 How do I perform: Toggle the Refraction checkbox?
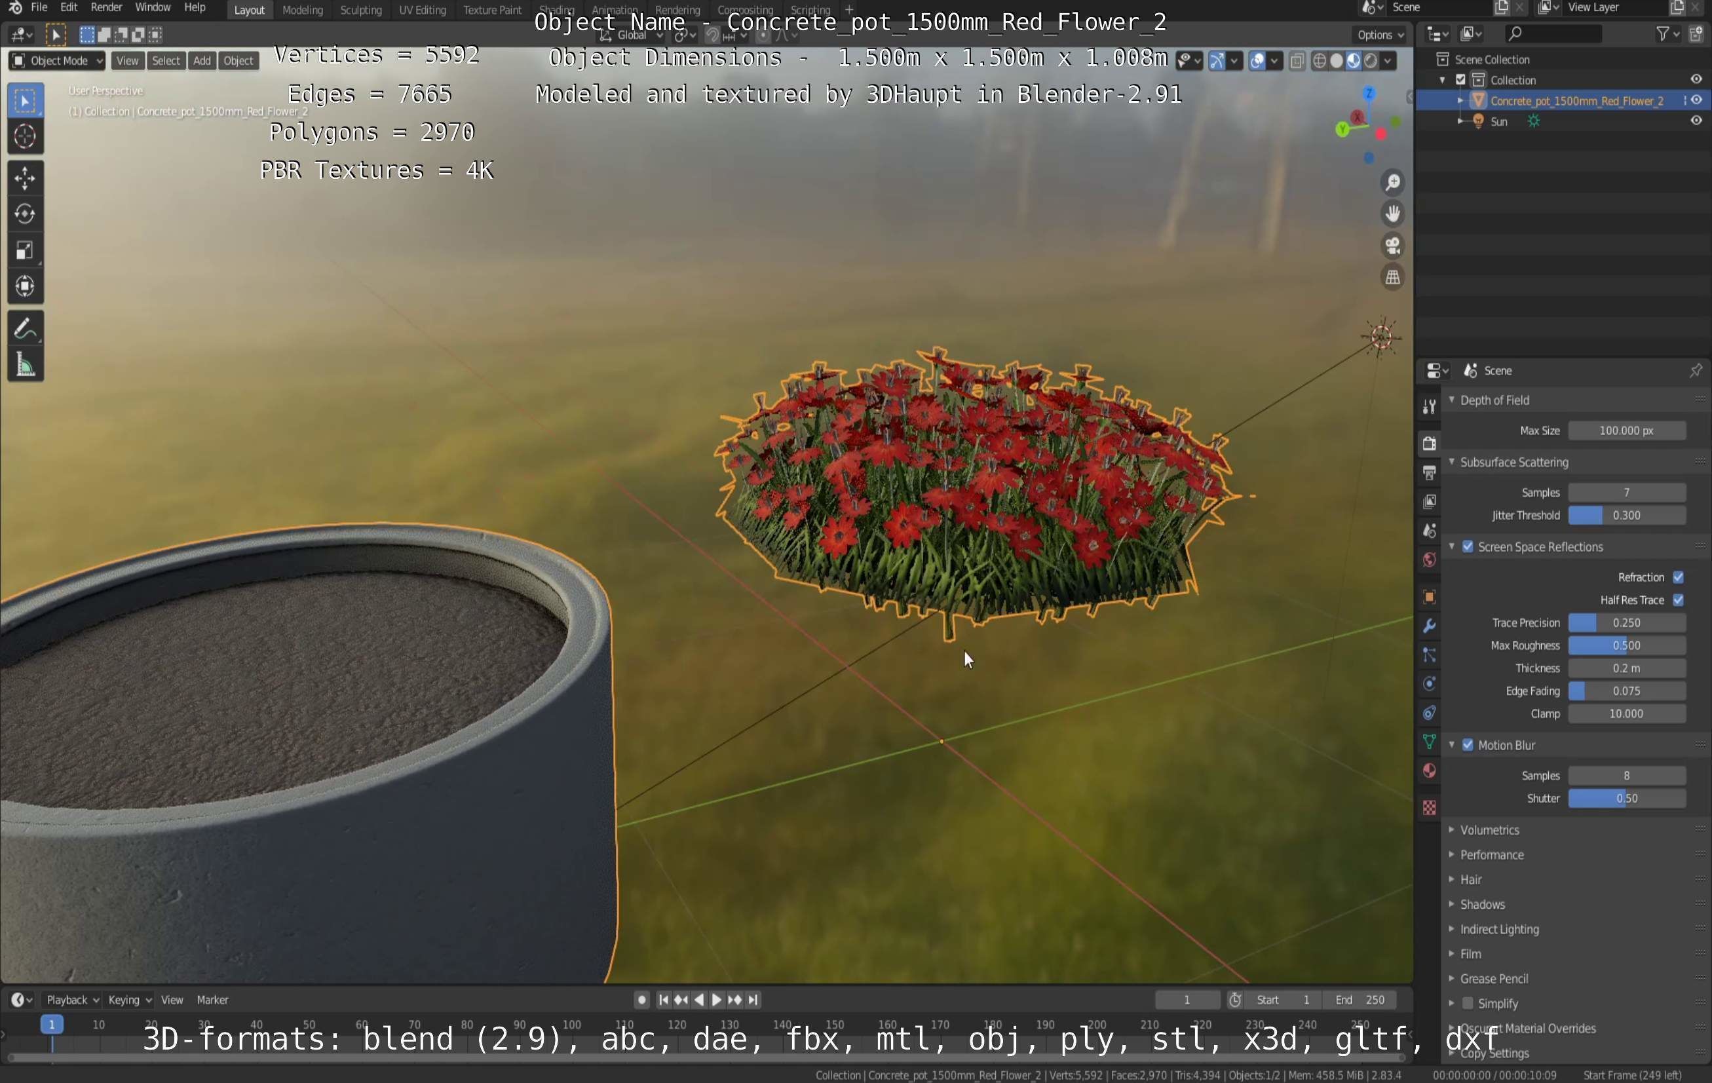pos(1678,577)
